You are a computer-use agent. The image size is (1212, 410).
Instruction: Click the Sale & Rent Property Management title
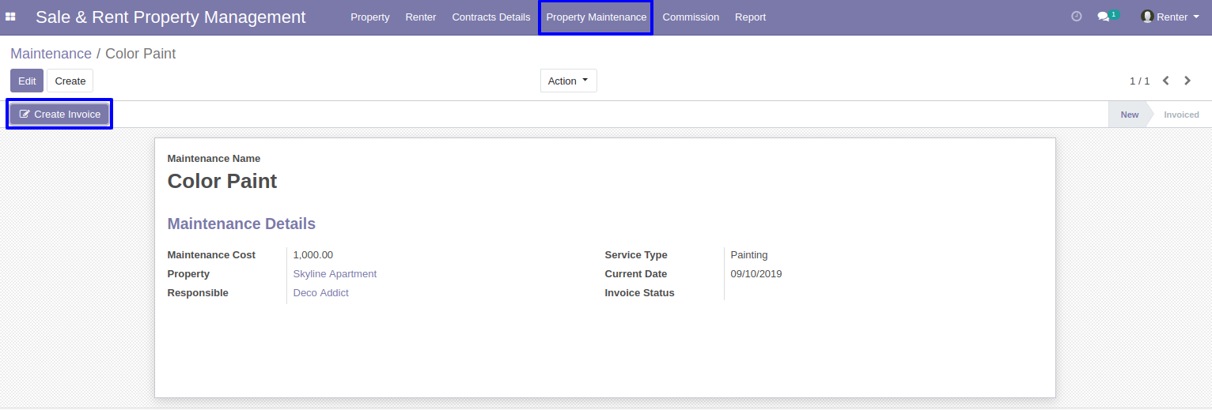pyautogui.click(x=171, y=17)
